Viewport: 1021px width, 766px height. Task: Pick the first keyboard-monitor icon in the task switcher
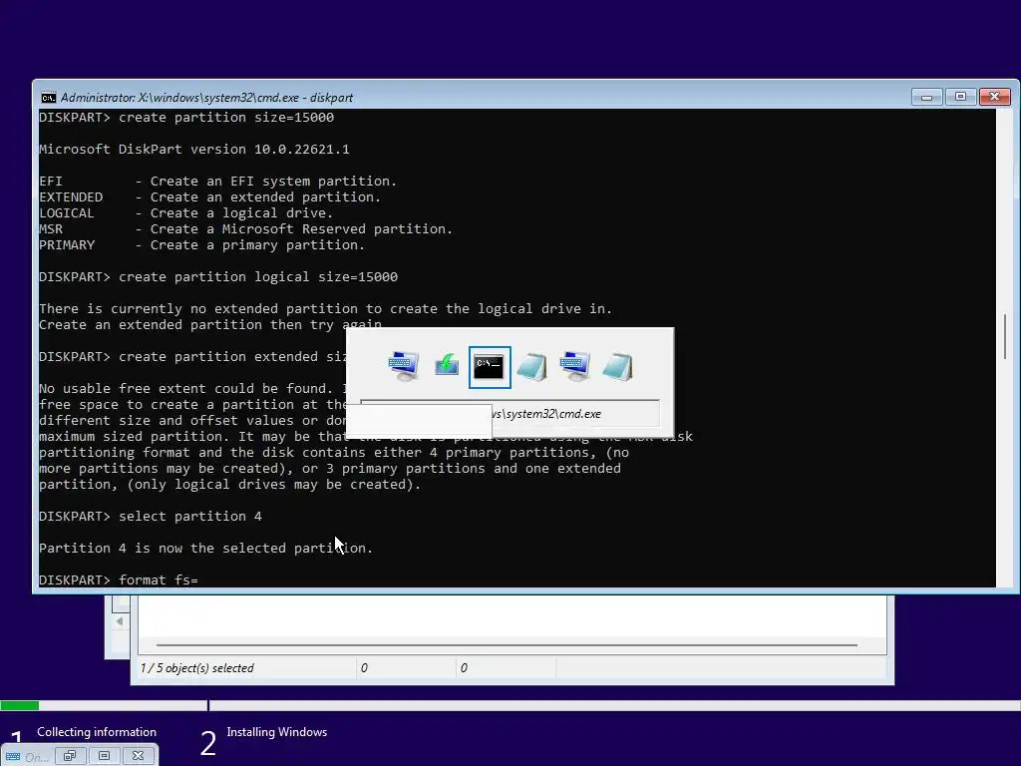404,366
